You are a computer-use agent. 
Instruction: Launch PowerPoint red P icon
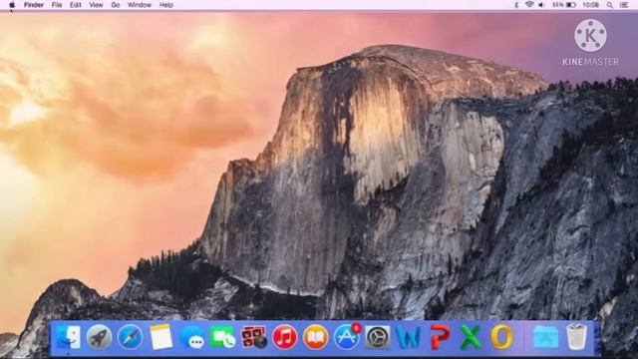point(440,337)
